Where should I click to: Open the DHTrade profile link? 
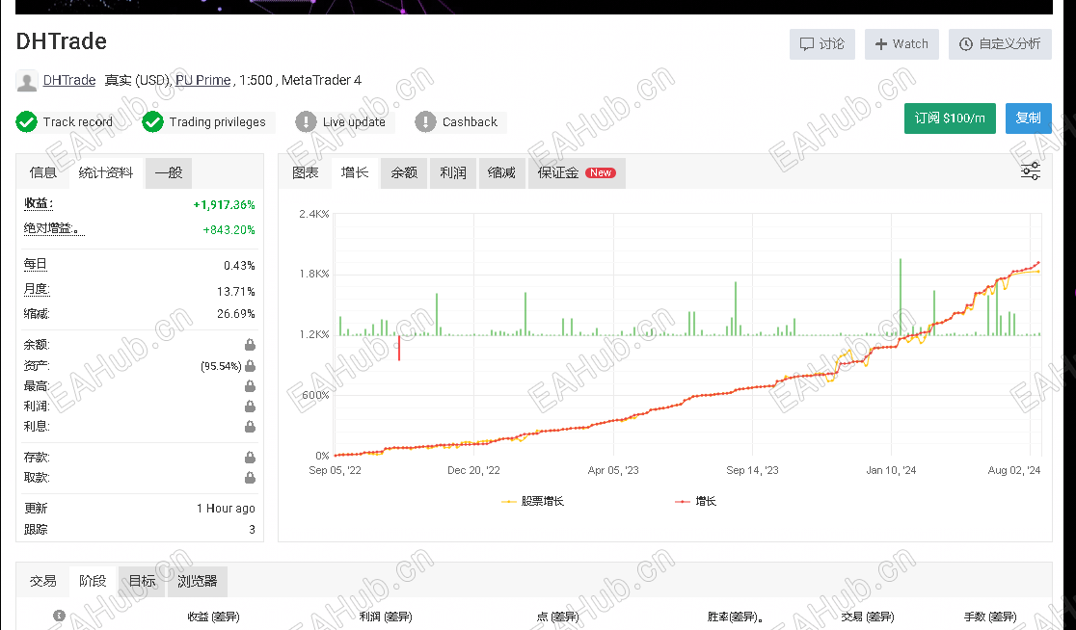(x=69, y=80)
